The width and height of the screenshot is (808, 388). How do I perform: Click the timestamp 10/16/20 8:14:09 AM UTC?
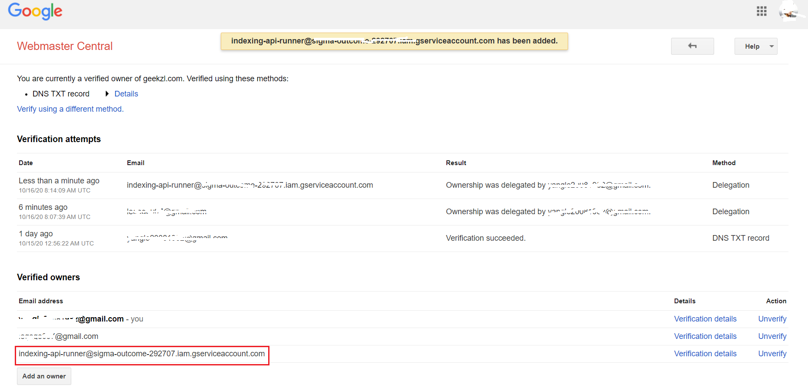tap(55, 190)
